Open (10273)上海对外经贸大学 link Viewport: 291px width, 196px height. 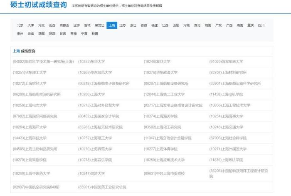99,106
